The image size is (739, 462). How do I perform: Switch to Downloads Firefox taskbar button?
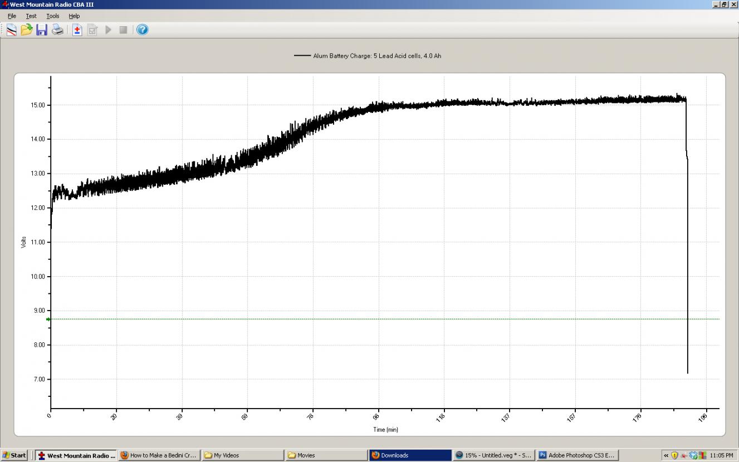click(410, 455)
